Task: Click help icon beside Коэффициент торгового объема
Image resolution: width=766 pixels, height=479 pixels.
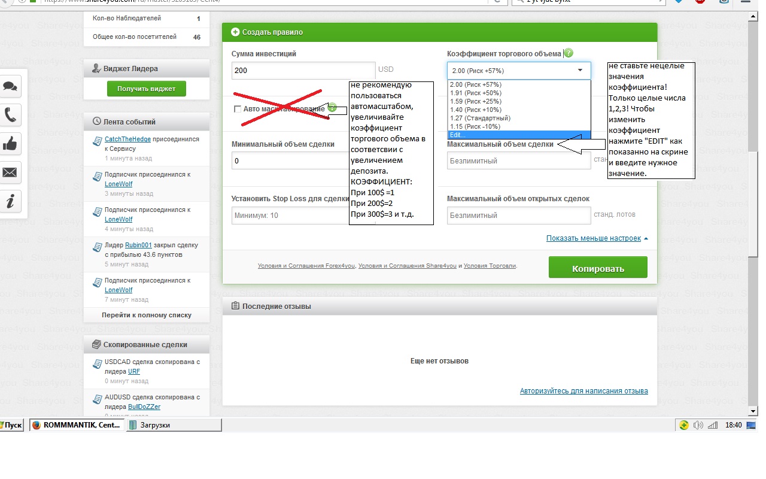Action: point(568,53)
